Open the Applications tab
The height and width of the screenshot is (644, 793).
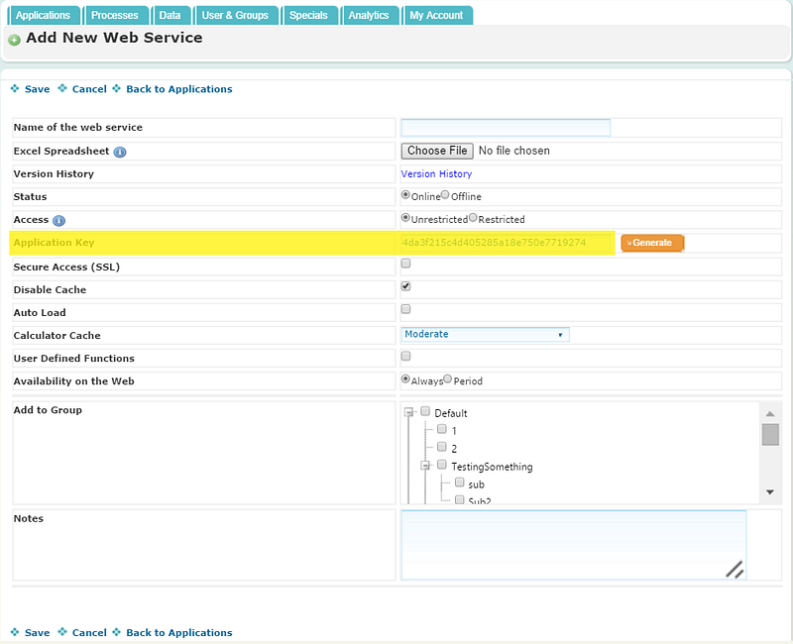point(44,15)
